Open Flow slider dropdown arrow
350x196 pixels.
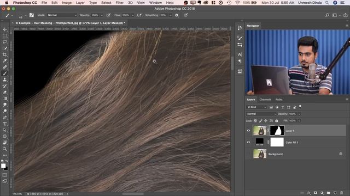(132, 15)
